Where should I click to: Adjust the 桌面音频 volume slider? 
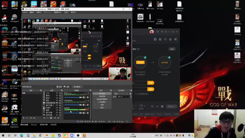pyautogui.click(x=73, y=113)
